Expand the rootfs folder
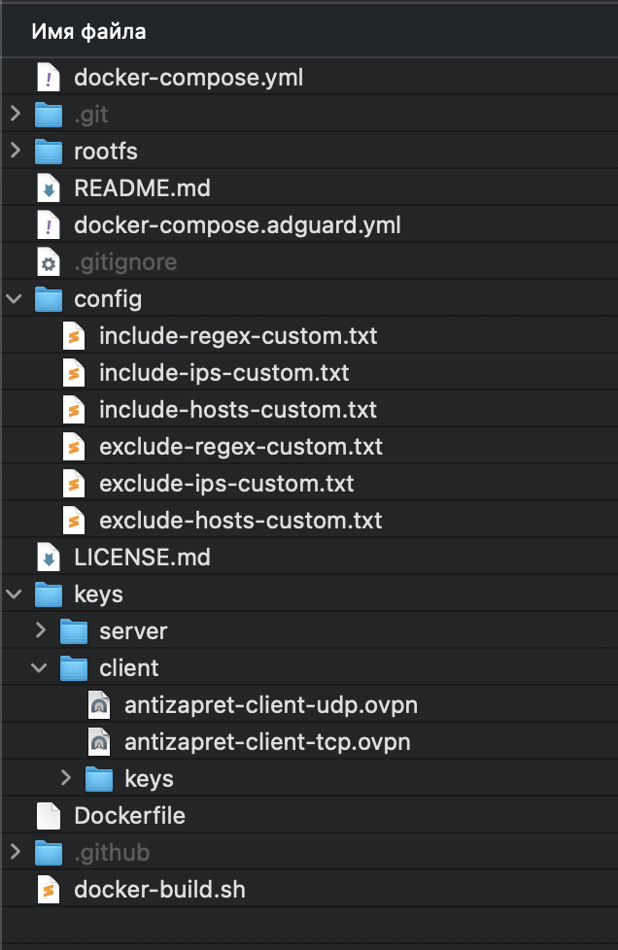 point(16,151)
